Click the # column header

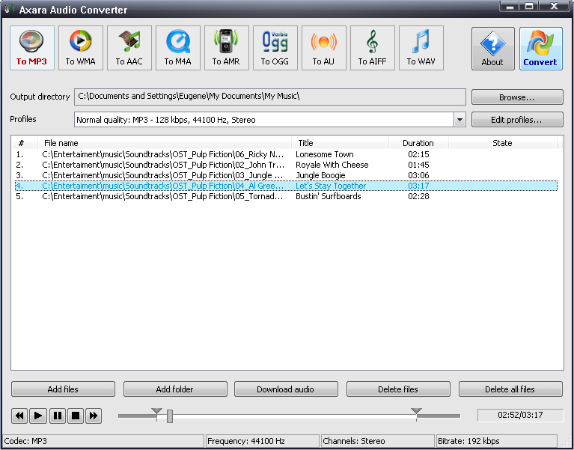pos(24,143)
